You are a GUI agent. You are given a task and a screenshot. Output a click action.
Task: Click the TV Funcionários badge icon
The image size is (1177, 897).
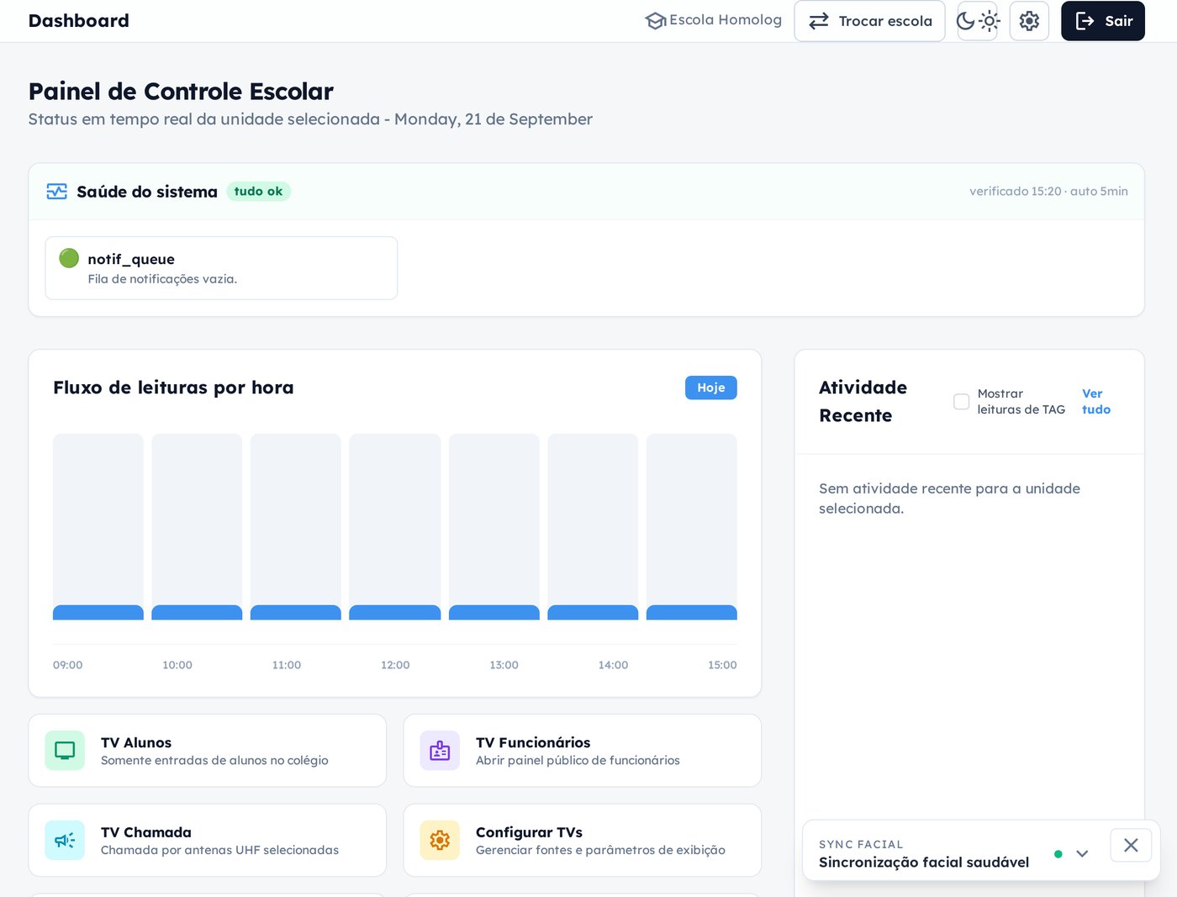pyautogui.click(x=440, y=751)
